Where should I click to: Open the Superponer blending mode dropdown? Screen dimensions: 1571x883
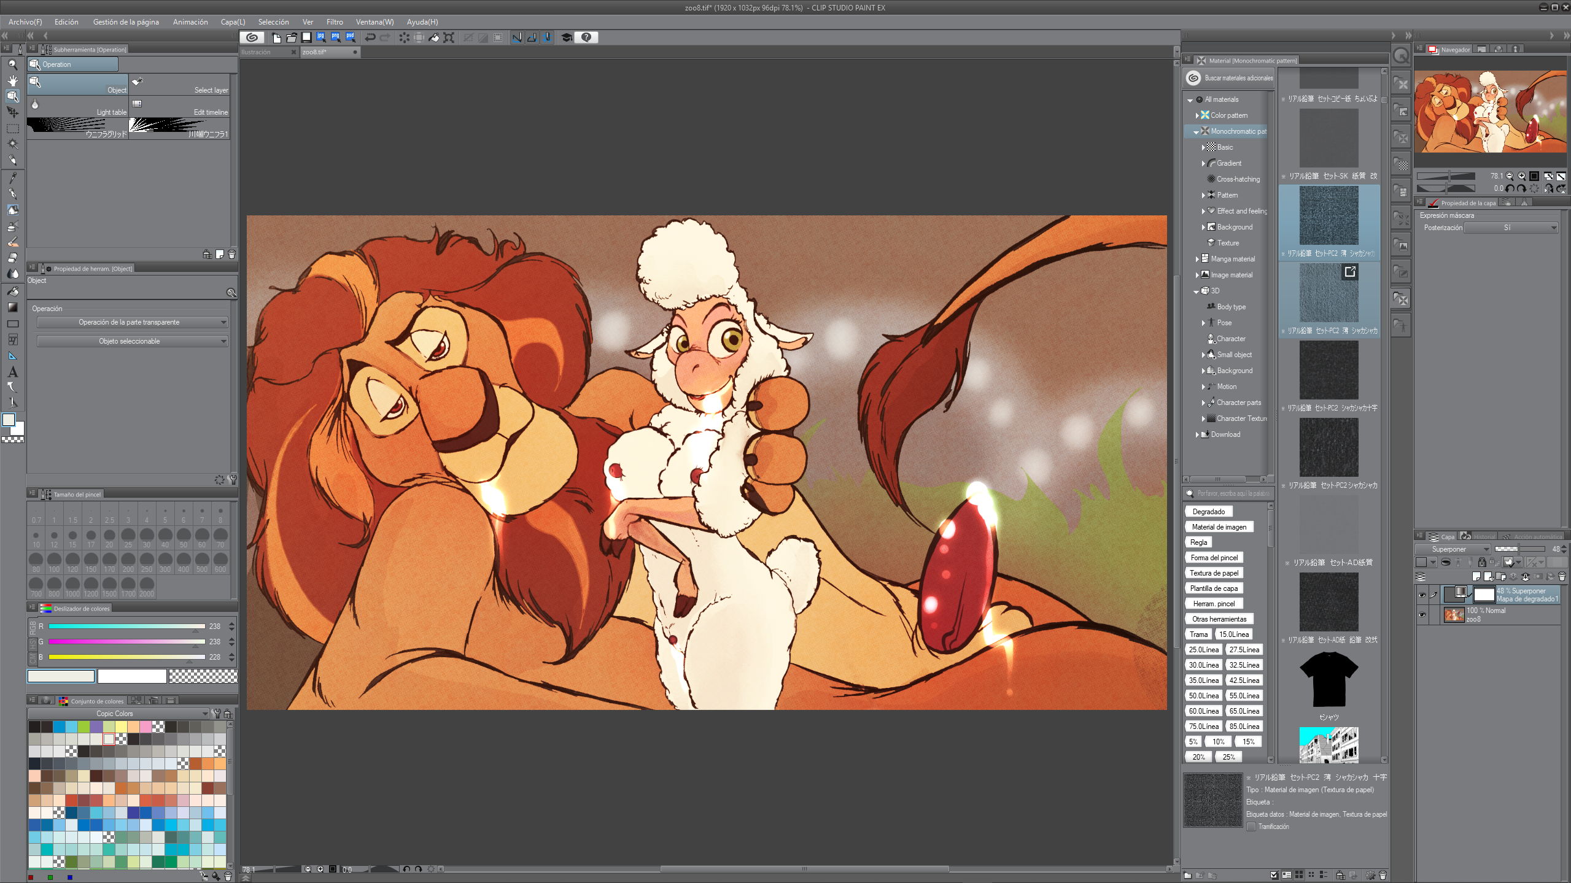coord(1452,549)
